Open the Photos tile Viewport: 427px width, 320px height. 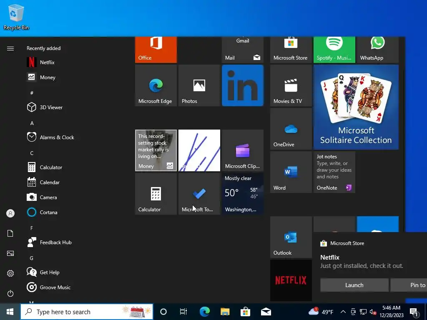pyautogui.click(x=199, y=85)
